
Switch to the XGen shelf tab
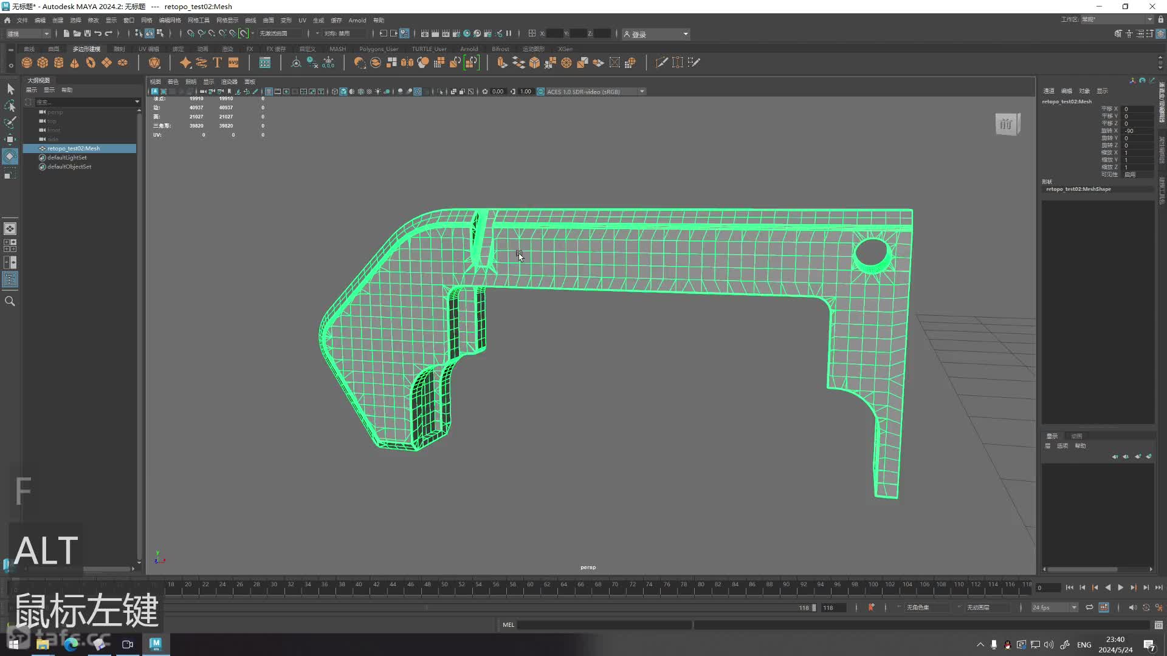[565, 49]
